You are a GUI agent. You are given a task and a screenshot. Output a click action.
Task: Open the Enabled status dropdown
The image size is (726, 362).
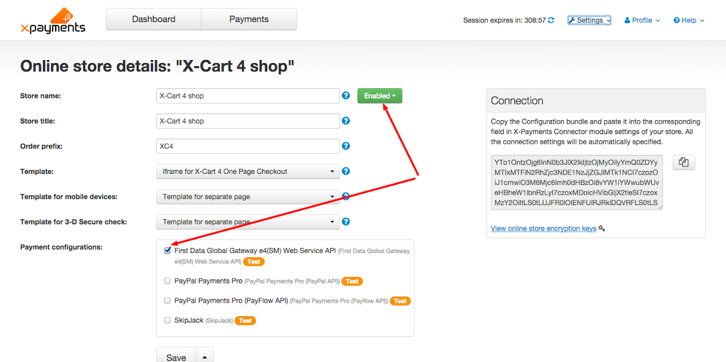pyautogui.click(x=380, y=96)
